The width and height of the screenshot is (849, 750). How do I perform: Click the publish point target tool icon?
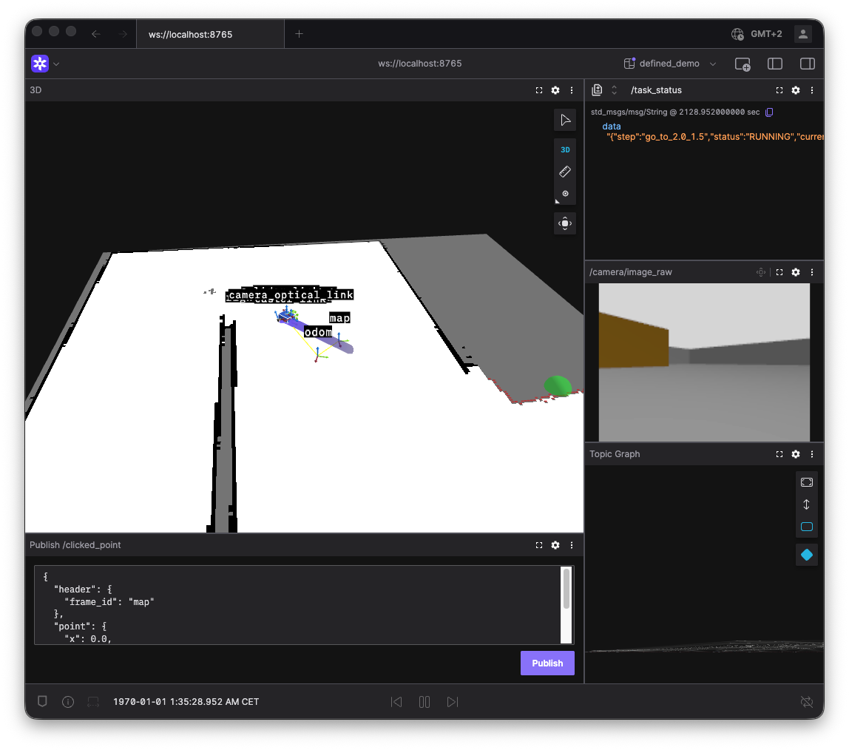[565, 194]
